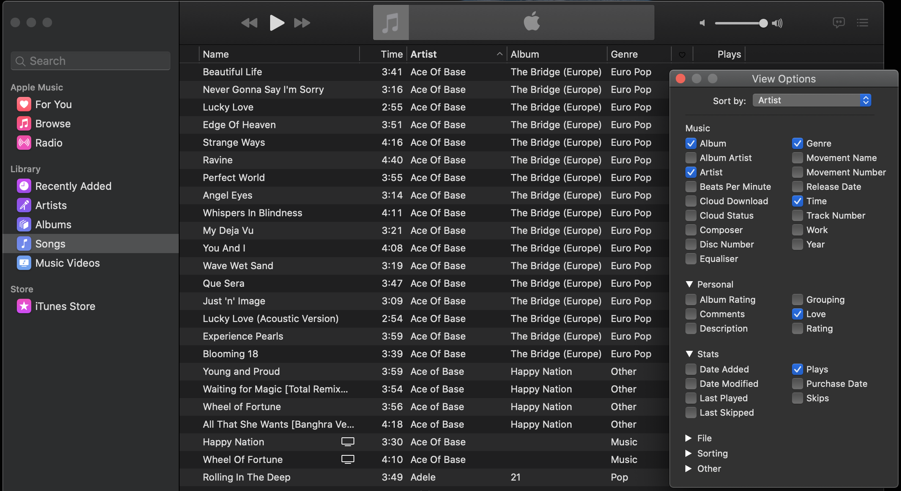Screen dimensions: 901x491
Task: Enable the Skips checkbox
Action: click(x=798, y=398)
